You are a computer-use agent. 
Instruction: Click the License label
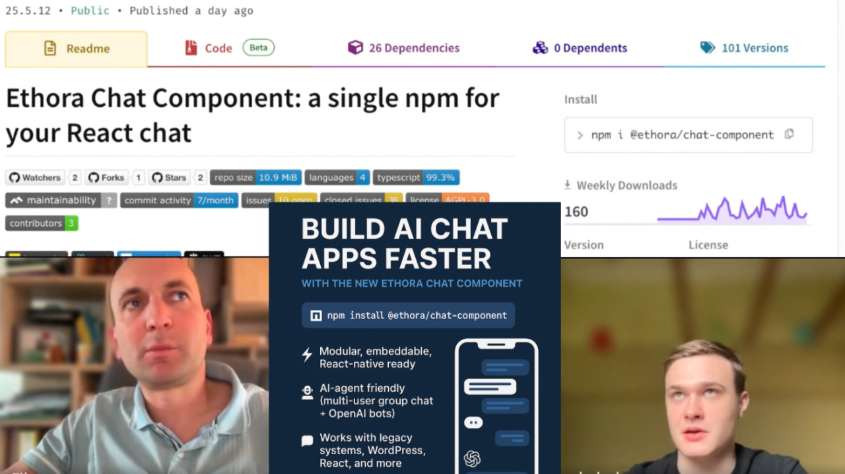[708, 245]
